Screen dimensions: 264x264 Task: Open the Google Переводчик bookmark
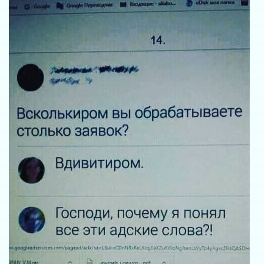click(x=85, y=6)
